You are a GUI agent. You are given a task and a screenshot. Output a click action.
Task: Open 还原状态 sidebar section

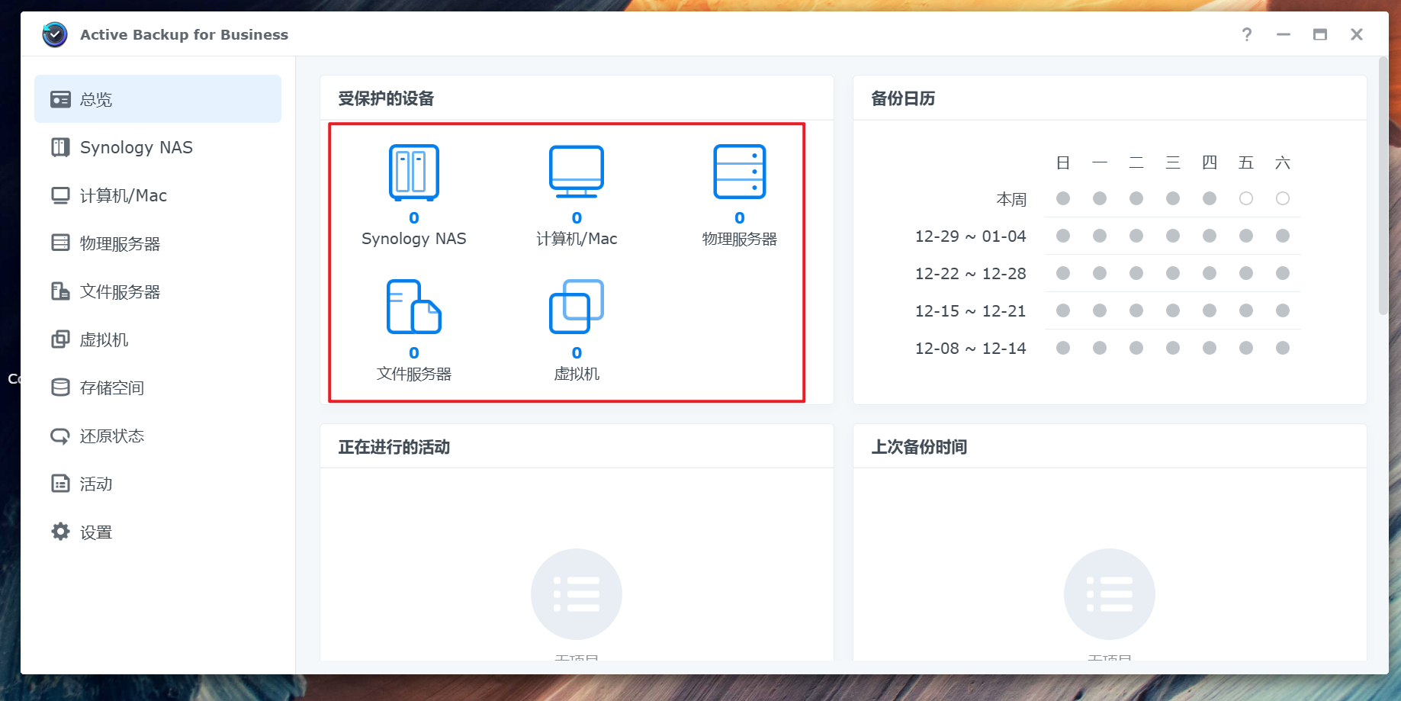click(158, 436)
